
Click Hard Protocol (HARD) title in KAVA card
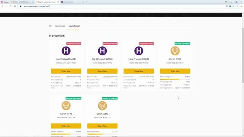click(66, 59)
